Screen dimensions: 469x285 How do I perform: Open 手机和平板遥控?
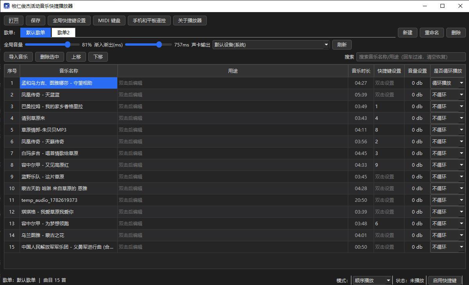click(x=149, y=21)
